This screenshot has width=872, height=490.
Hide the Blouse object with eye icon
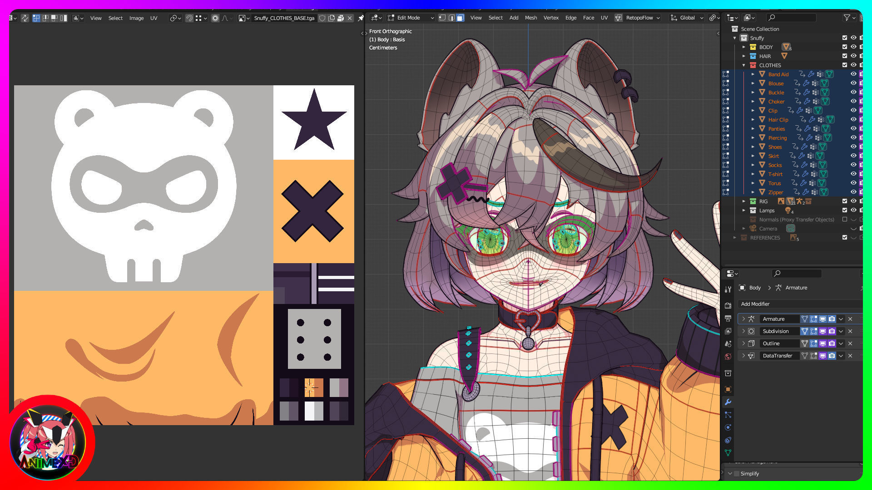tap(853, 83)
